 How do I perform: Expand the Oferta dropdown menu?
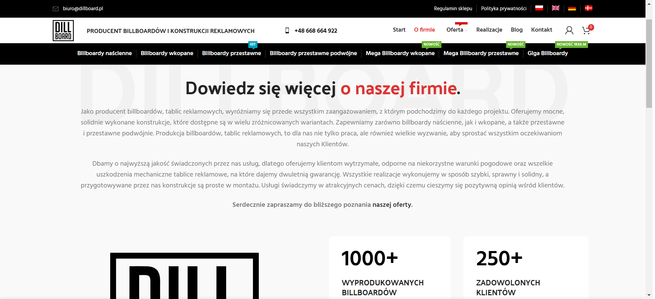457,30
